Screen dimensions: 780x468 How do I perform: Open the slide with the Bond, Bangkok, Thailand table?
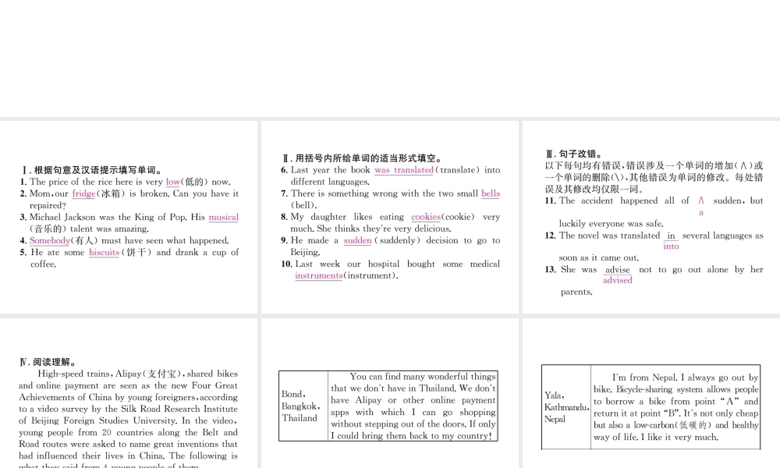tap(390, 393)
